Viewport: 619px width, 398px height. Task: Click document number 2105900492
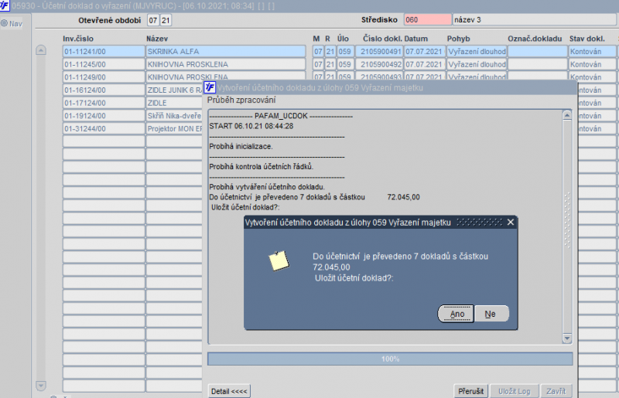click(x=379, y=64)
